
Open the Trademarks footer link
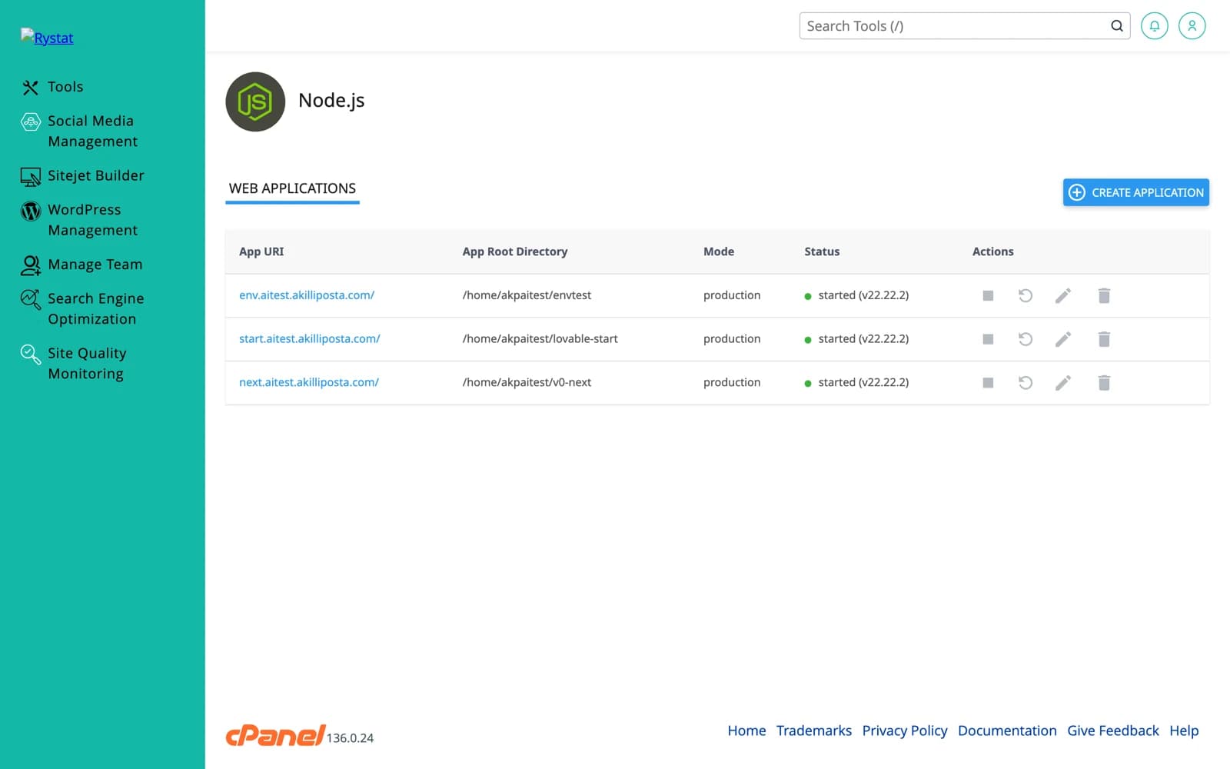[814, 731]
